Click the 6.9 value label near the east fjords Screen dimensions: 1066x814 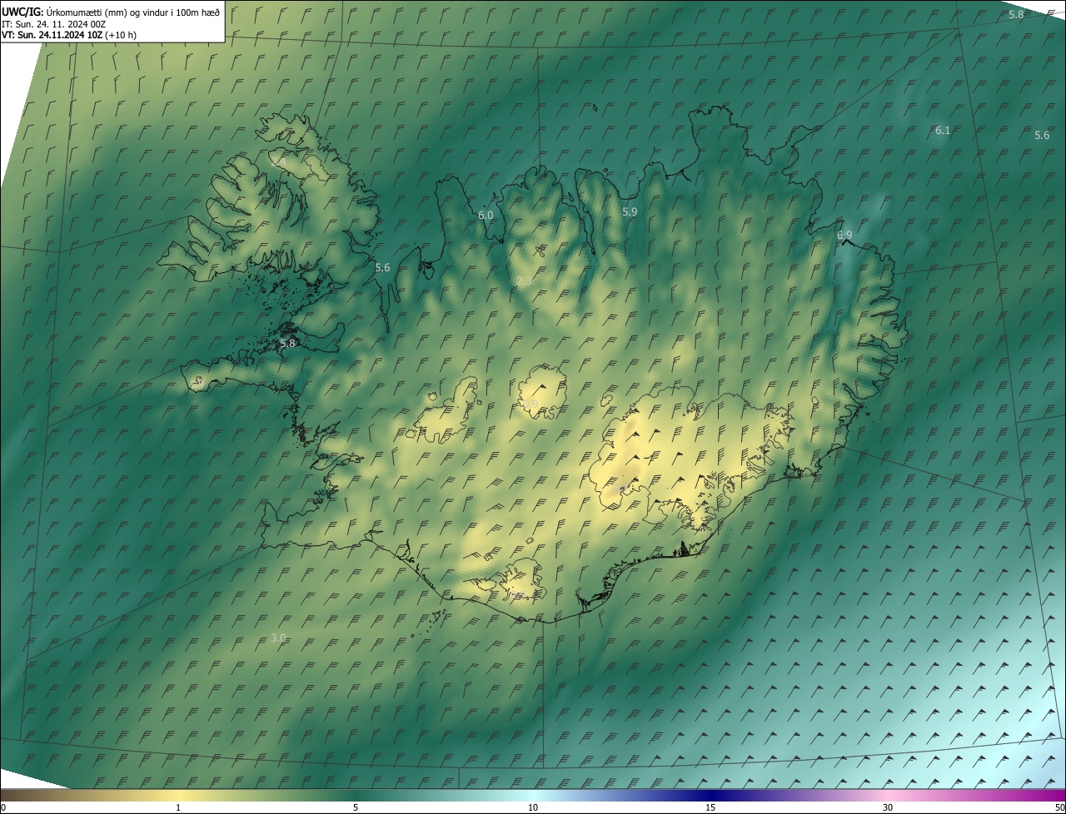[x=844, y=236]
